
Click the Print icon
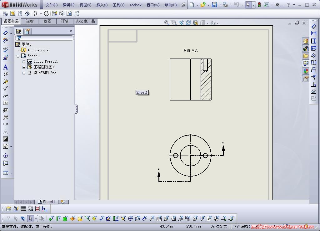(x=225, y=5)
